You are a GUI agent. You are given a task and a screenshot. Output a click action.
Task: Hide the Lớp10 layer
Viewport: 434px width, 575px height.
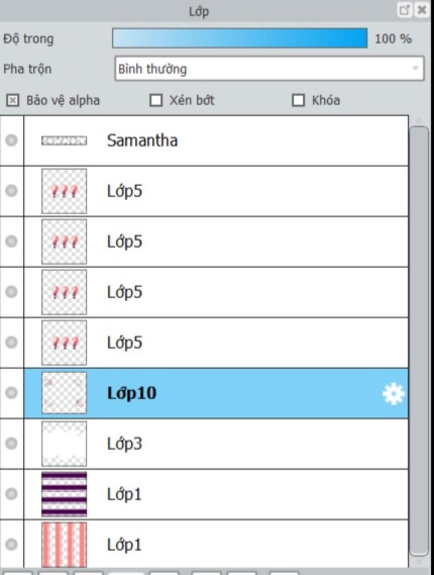pos(11,393)
